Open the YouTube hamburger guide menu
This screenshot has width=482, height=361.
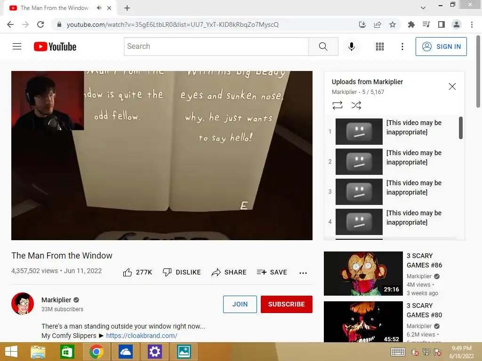pyautogui.click(x=17, y=47)
